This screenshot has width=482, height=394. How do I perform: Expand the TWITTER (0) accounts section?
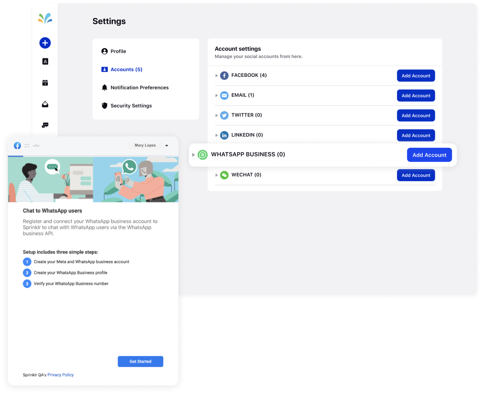click(x=217, y=115)
